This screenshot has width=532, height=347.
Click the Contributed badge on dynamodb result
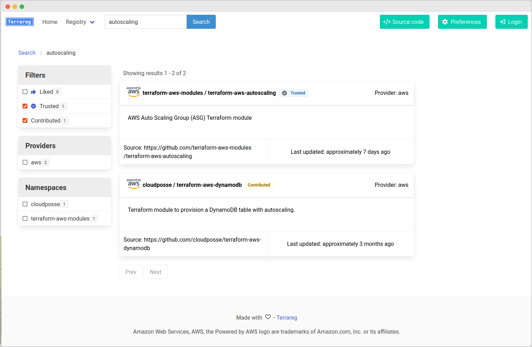[259, 185]
